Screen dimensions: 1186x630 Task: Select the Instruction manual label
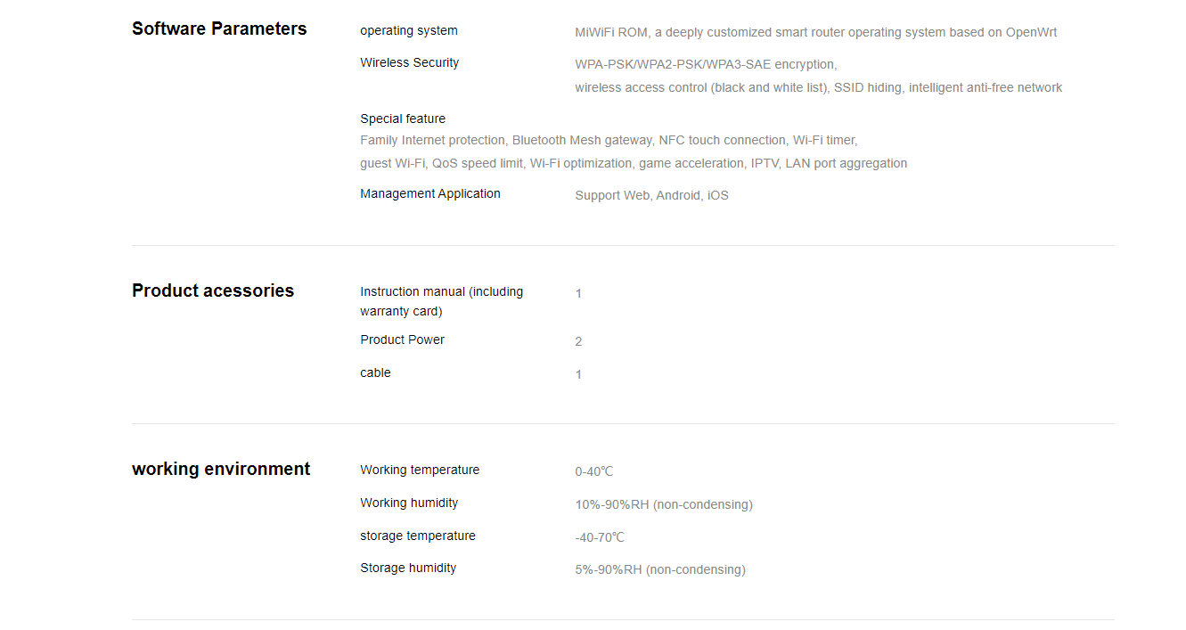point(442,301)
